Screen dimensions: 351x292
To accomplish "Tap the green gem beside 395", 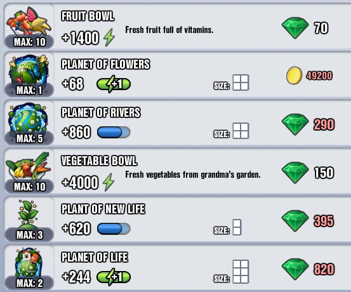I will (x=295, y=221).
